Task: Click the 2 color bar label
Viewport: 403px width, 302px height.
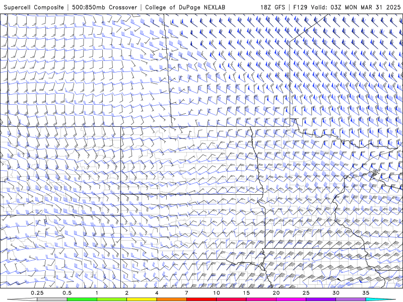Action: 127,293
